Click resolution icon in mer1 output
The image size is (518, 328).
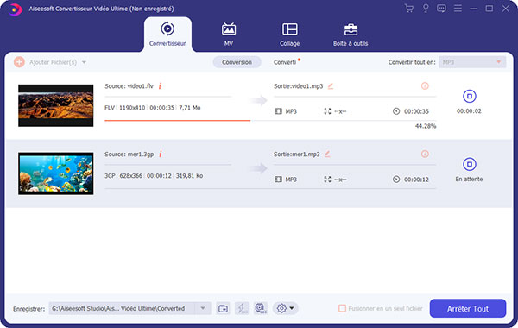pyautogui.click(x=327, y=180)
